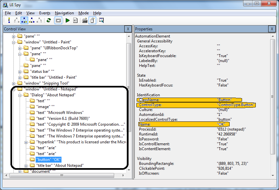This screenshot has width=279, height=190.
Task: Select the highlighted "button" "OK" tree row
Action: (49, 159)
